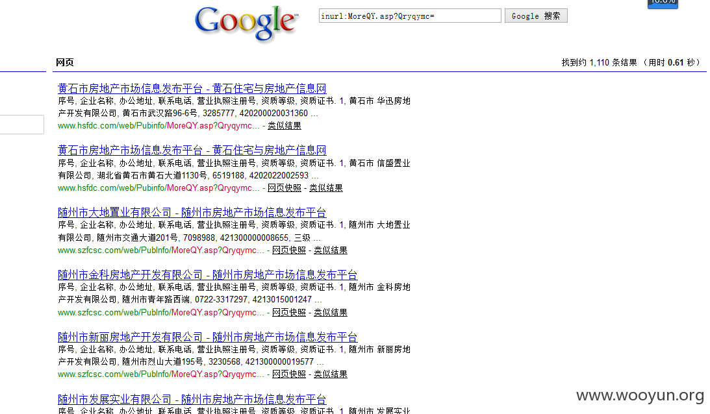
Task: Open 随州市大地置业有限公司 result title
Action: [192, 212]
